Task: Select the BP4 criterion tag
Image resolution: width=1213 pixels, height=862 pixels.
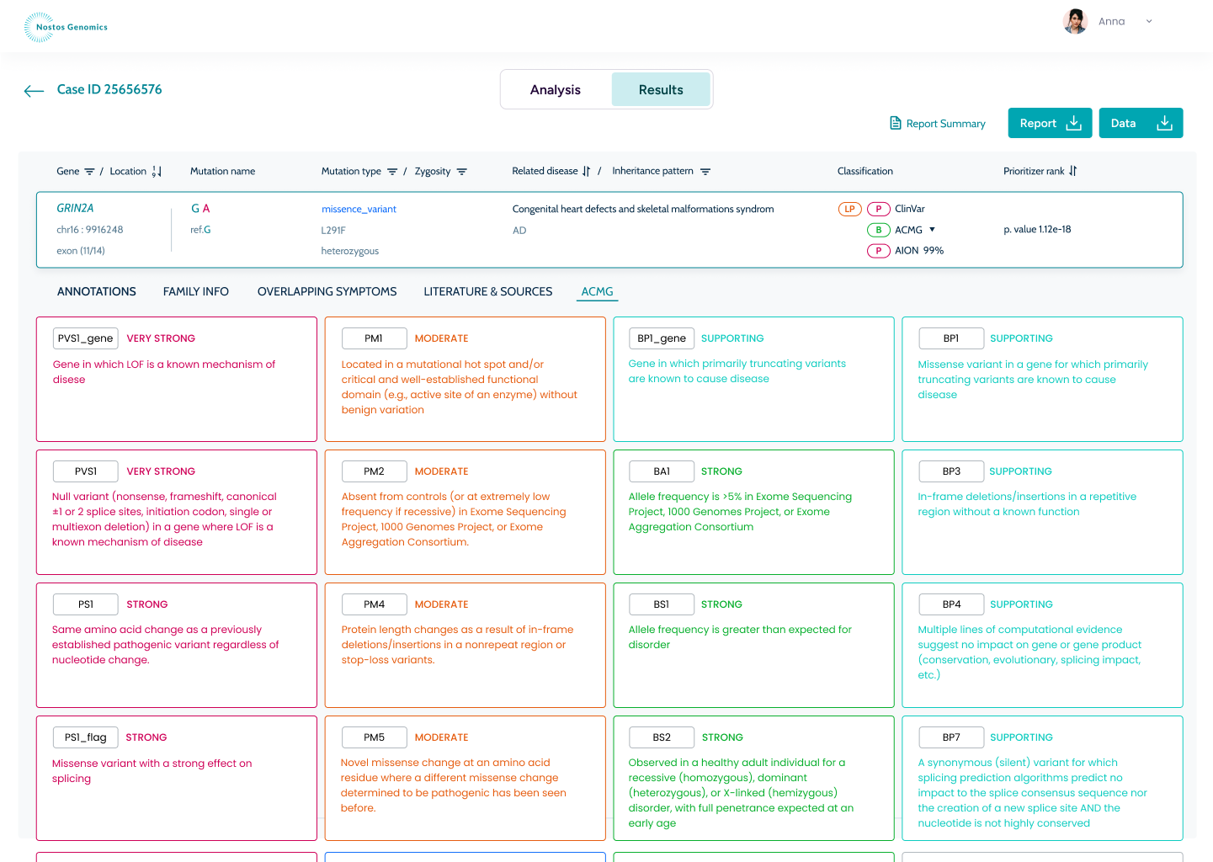Action: click(951, 604)
